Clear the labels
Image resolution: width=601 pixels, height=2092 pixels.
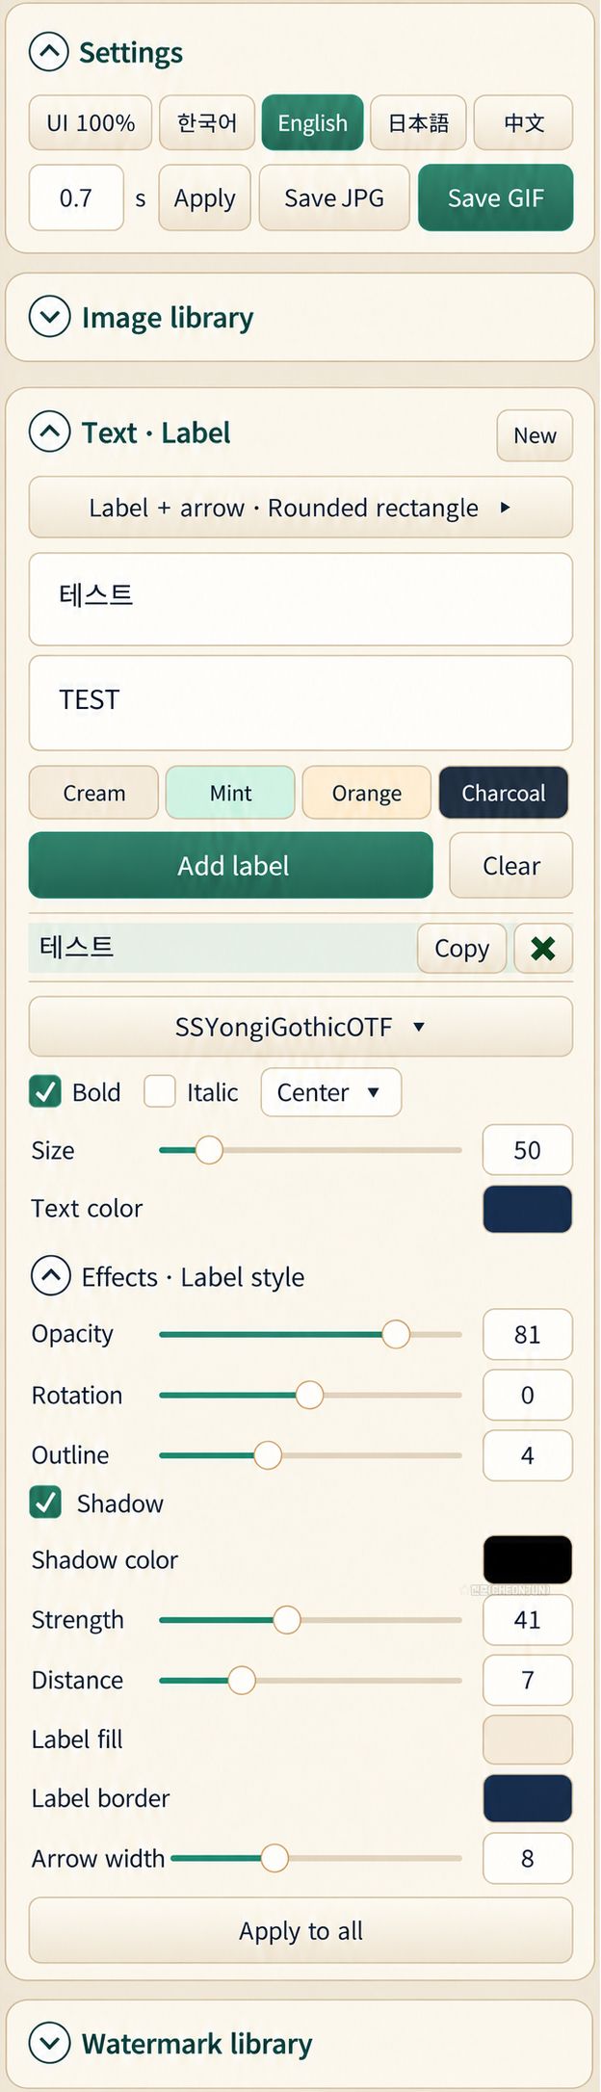510,866
